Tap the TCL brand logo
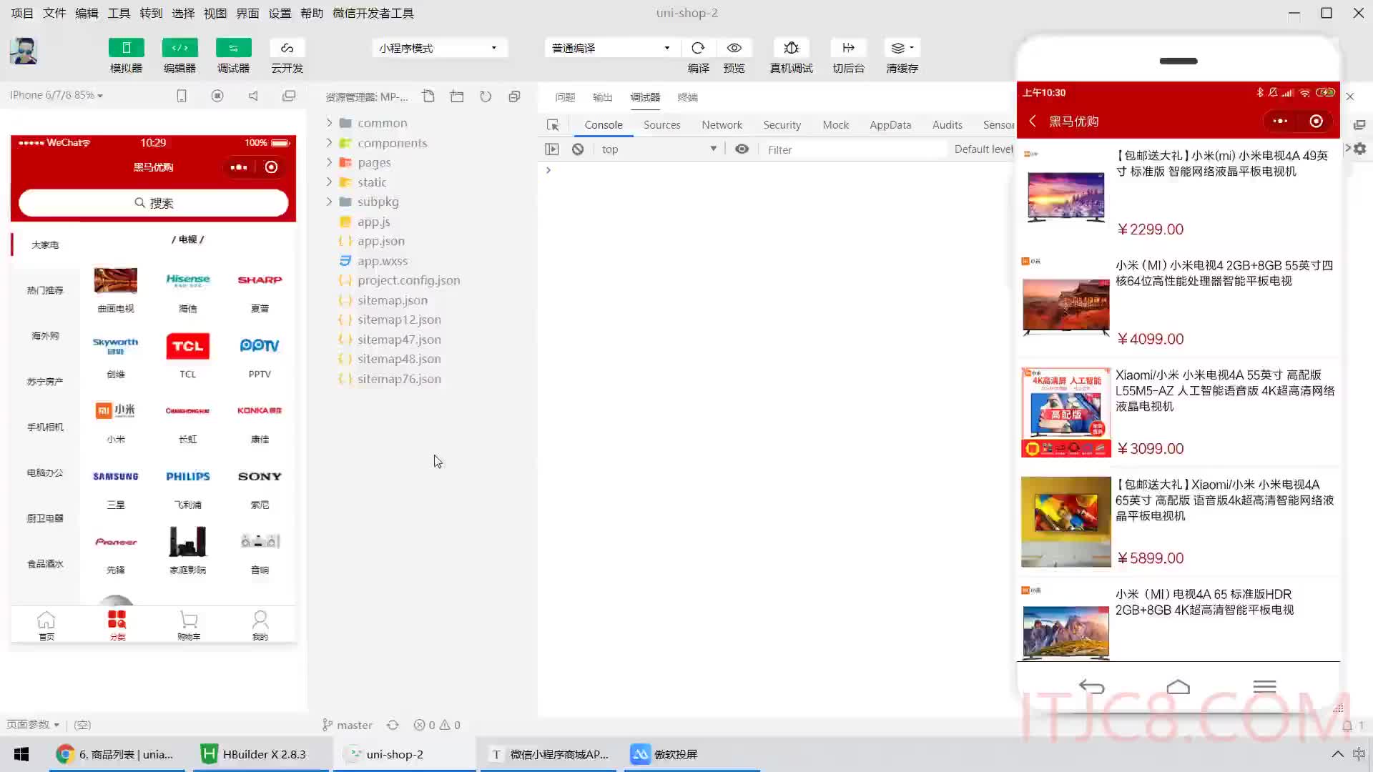This screenshot has width=1373, height=772. point(187,346)
